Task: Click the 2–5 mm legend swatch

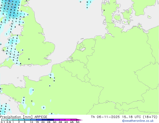Action: (22, 120)
